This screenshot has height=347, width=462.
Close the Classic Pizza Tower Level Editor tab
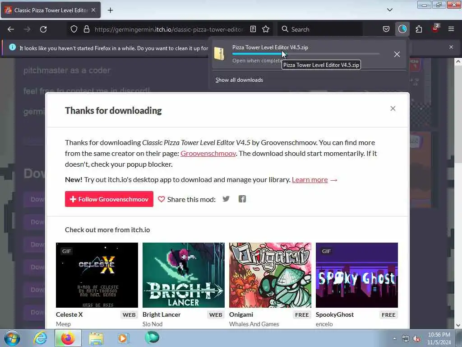pyautogui.click(x=93, y=10)
